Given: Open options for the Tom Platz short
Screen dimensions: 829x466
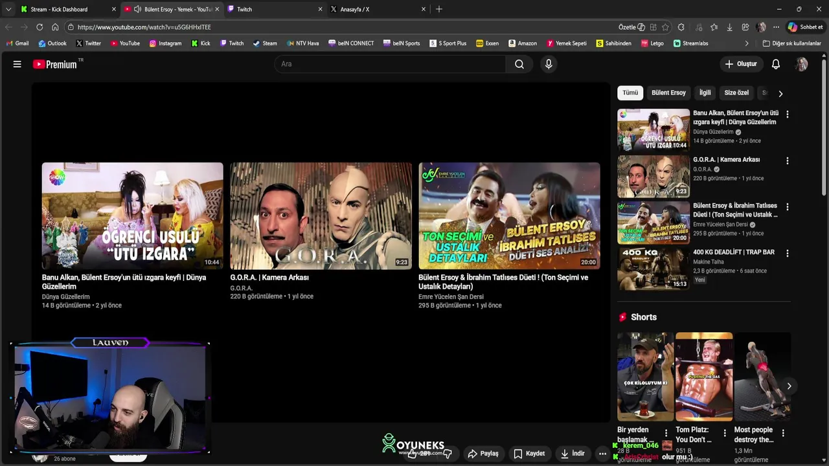Looking at the screenshot, I should click(724, 432).
